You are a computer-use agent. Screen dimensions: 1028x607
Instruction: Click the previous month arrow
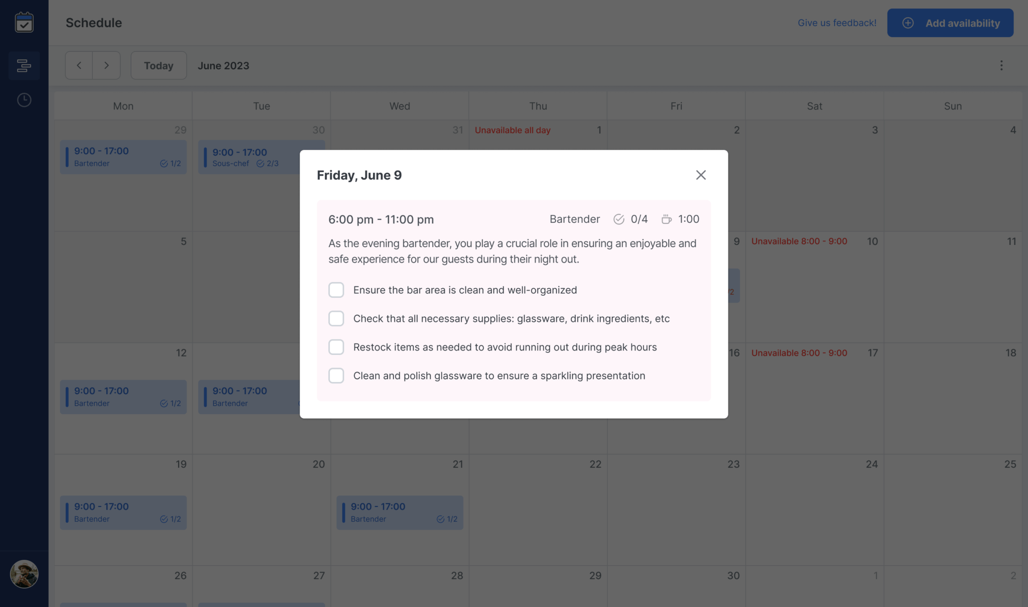click(79, 65)
